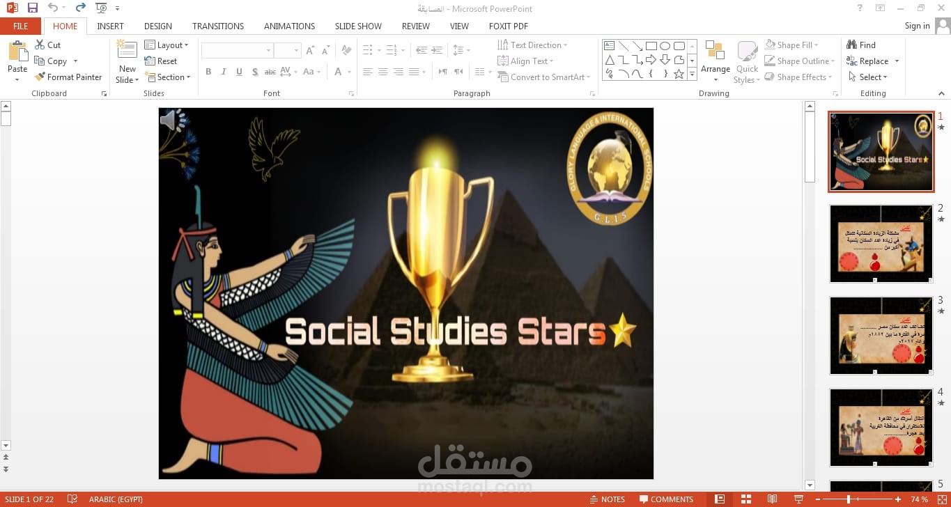Screen dimensions: 951x507
Task: Switch to Slide Sorter view icon
Action: pyautogui.click(x=745, y=499)
